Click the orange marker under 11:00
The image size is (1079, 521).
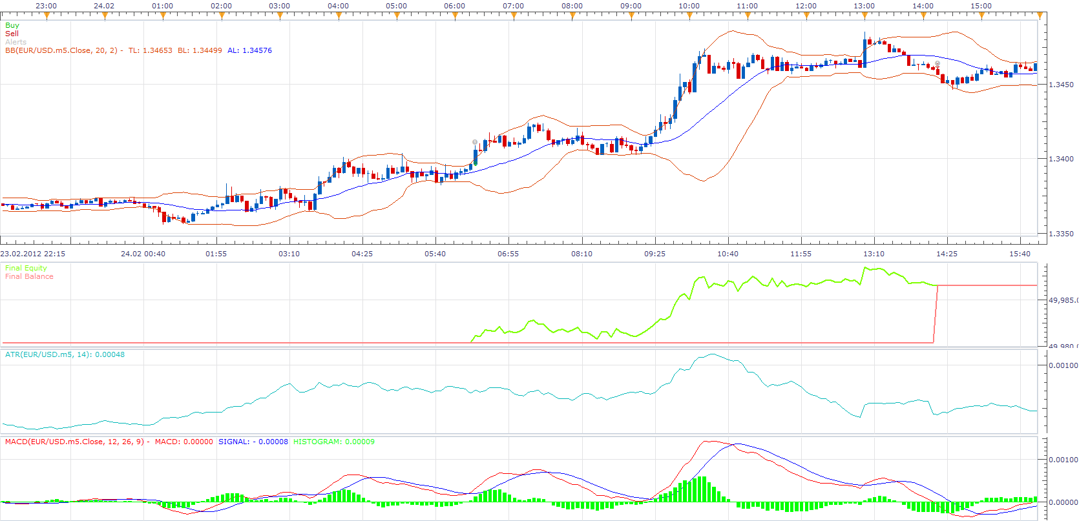pyautogui.click(x=748, y=15)
